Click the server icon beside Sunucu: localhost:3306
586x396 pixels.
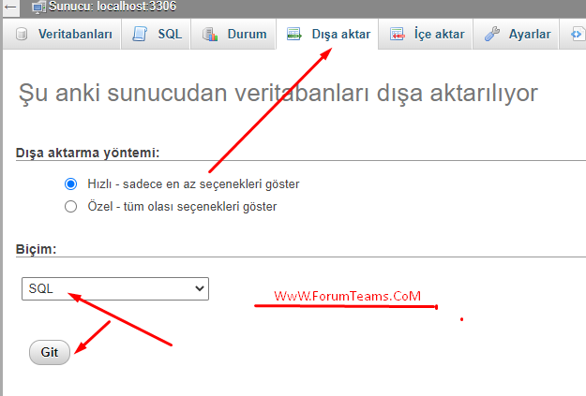click(38, 7)
